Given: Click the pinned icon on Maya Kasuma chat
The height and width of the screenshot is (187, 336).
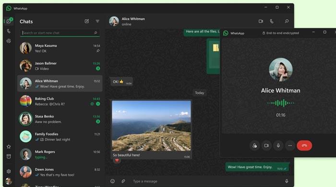Looking at the screenshot, I should point(98,51).
